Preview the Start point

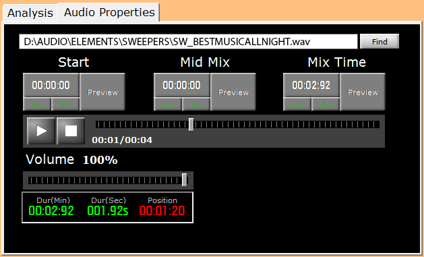(102, 92)
